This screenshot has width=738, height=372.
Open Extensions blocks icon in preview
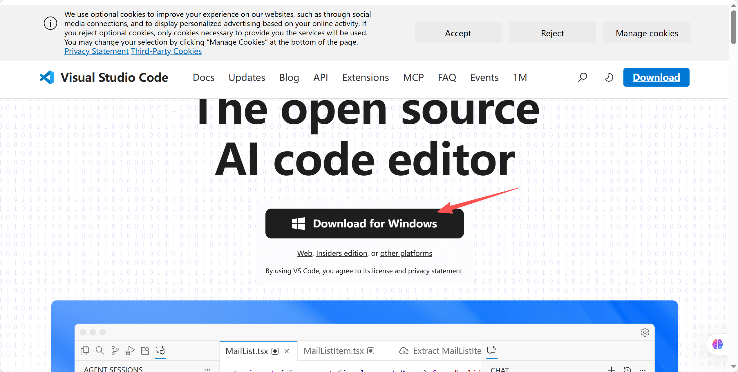tap(145, 351)
